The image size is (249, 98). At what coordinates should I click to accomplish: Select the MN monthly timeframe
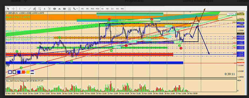pyautogui.click(x=122, y=9)
